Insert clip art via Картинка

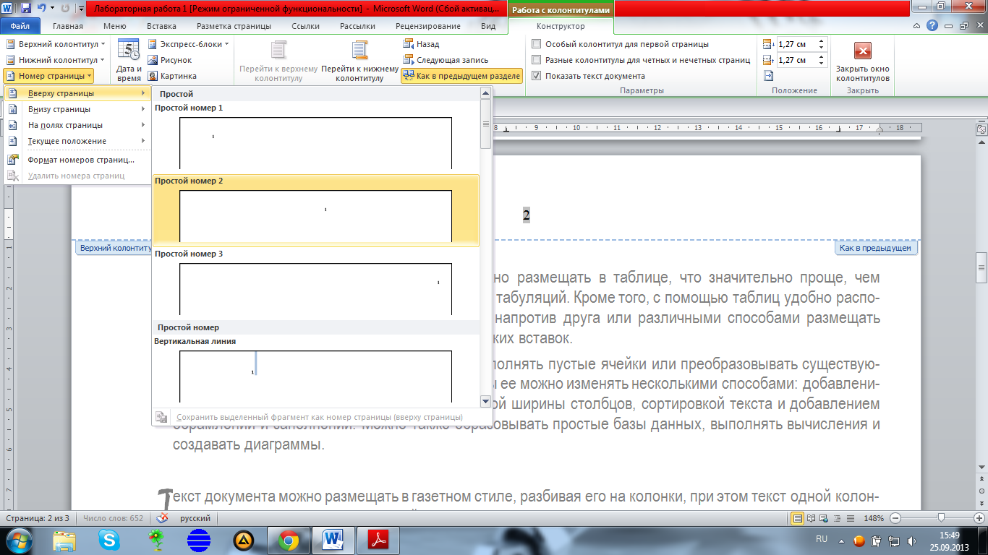(172, 76)
